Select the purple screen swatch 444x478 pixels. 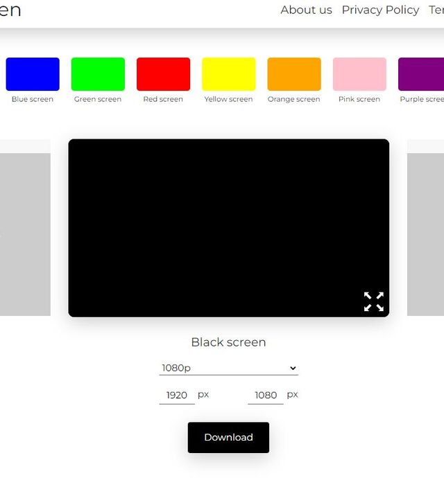point(421,74)
